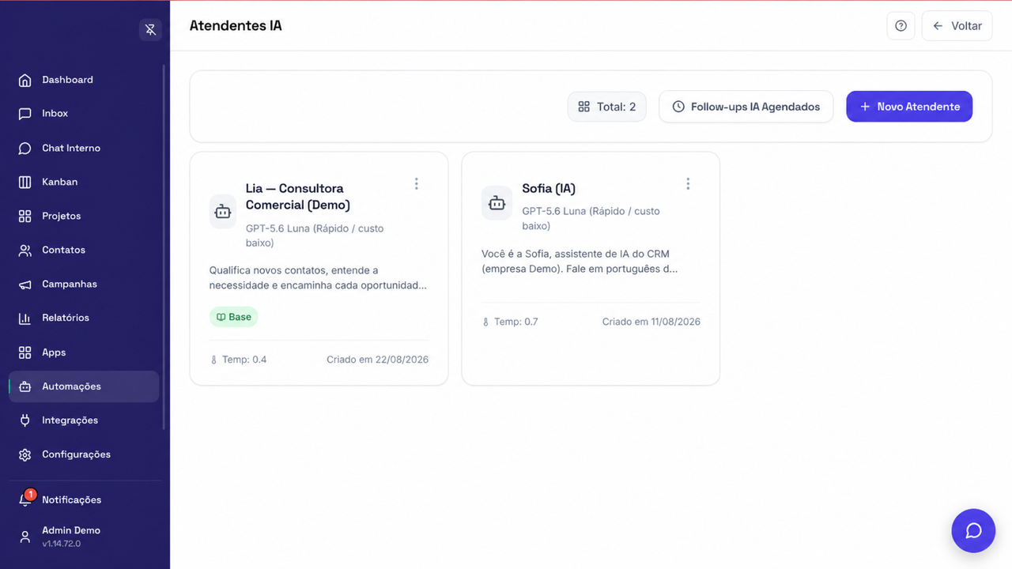Screen dimensions: 1012x569
Task: Click the thermometer icon beside Temp: 0.7
Action: click(x=485, y=322)
